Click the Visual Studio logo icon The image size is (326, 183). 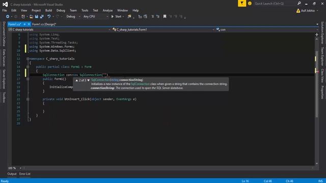coord(5,4)
